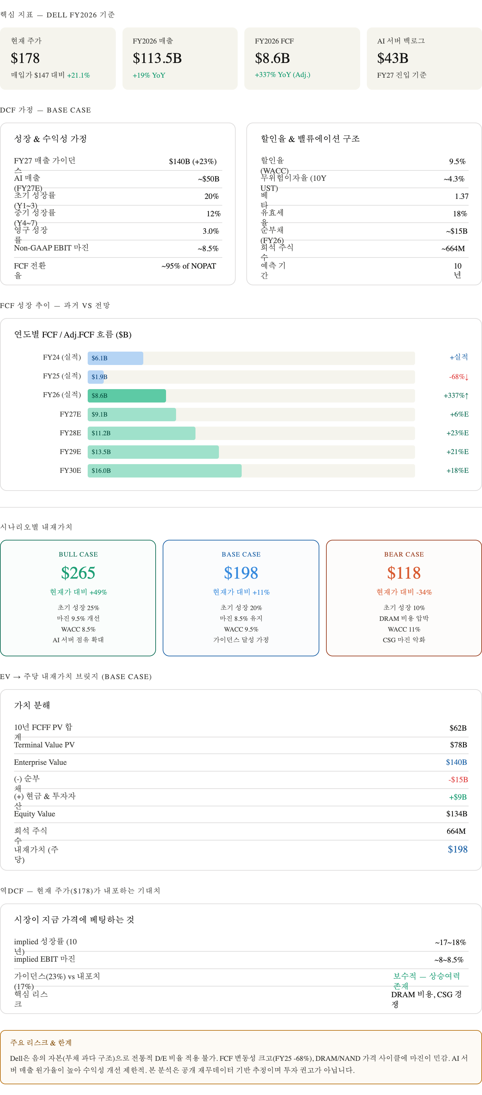Select the FY2026 매출 $113.5B figure

(157, 58)
